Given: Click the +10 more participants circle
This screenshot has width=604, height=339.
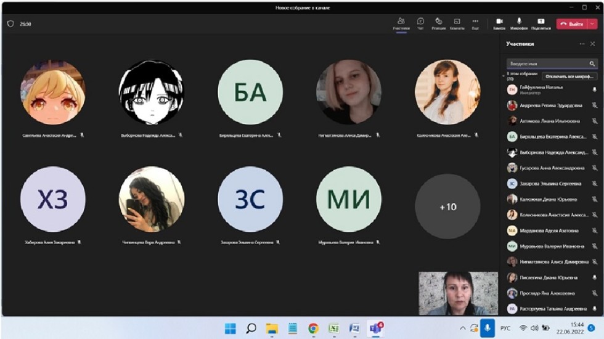Looking at the screenshot, I should tap(447, 207).
